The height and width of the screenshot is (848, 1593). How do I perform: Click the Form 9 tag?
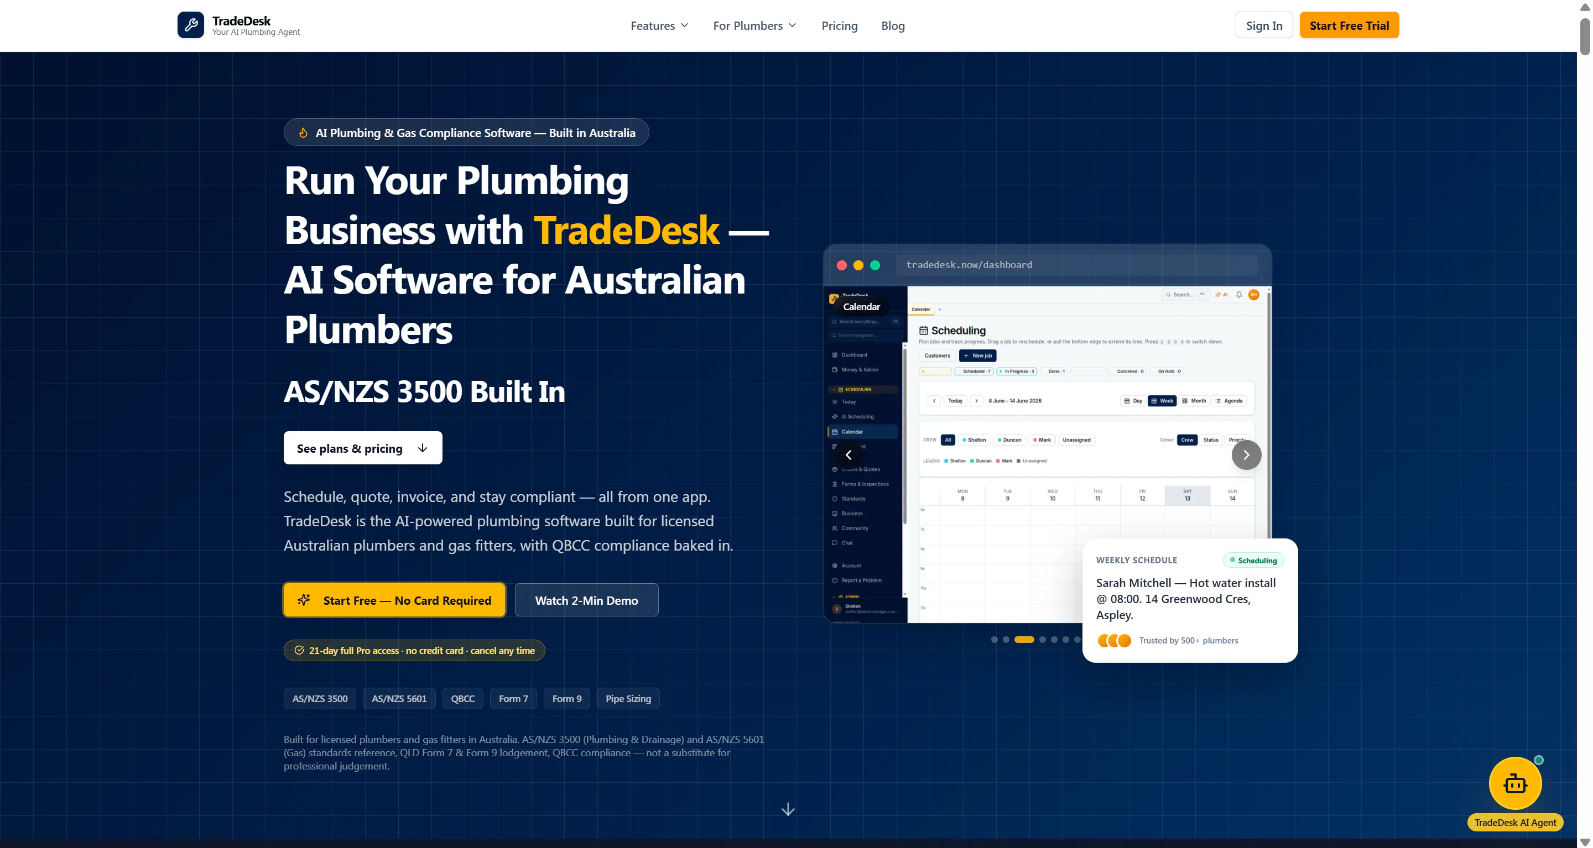pyautogui.click(x=566, y=698)
